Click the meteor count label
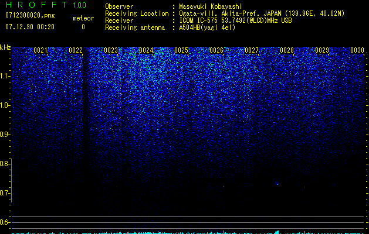The height and width of the screenshot is (234, 369). coord(83,18)
